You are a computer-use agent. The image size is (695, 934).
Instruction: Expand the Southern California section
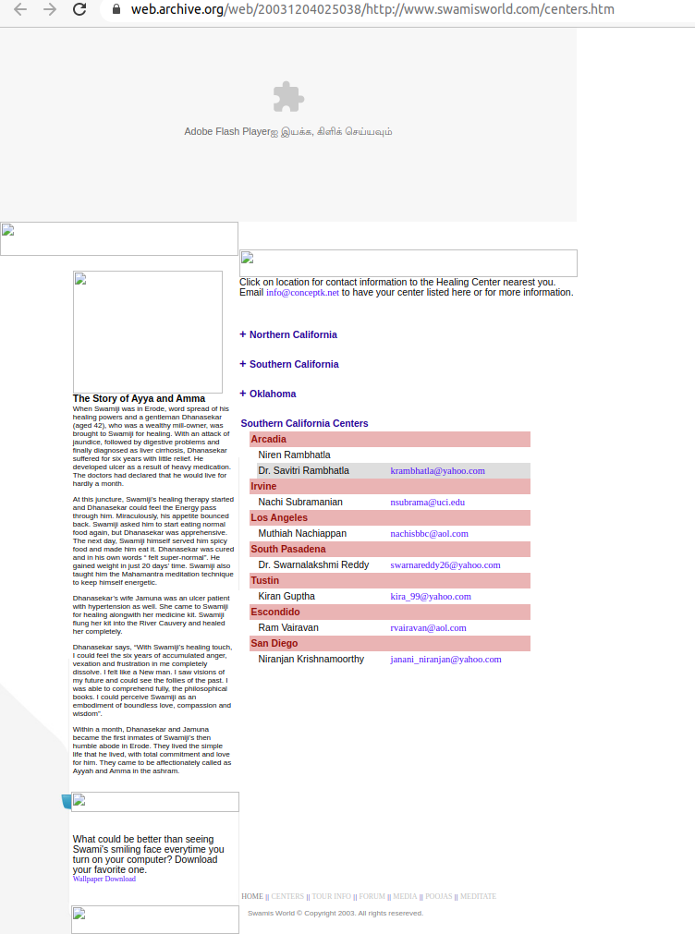tap(293, 364)
